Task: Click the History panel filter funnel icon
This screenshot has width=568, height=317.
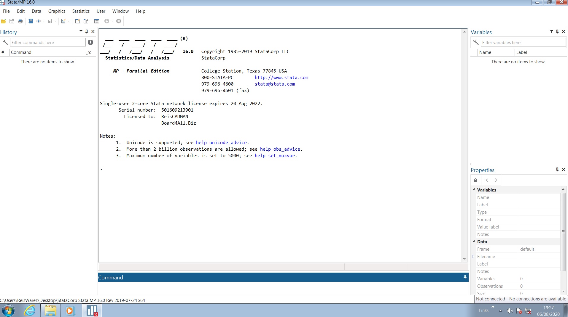Action: point(81,31)
